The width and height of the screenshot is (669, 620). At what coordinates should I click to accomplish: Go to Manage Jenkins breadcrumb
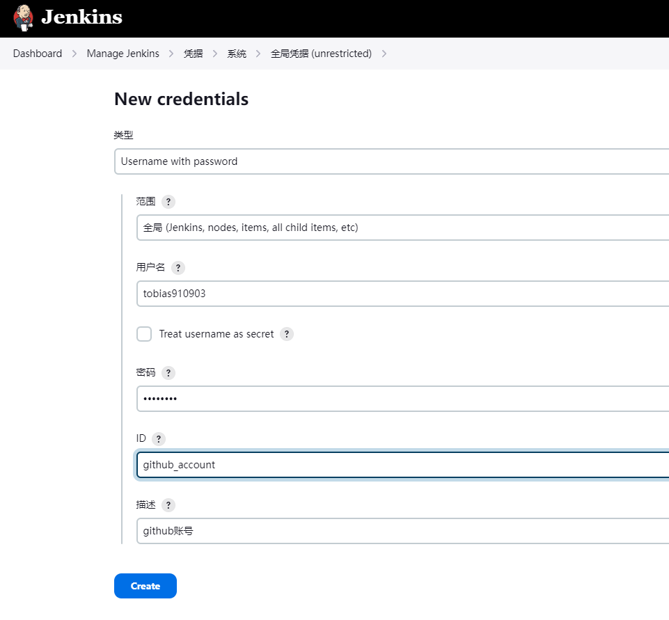(123, 54)
